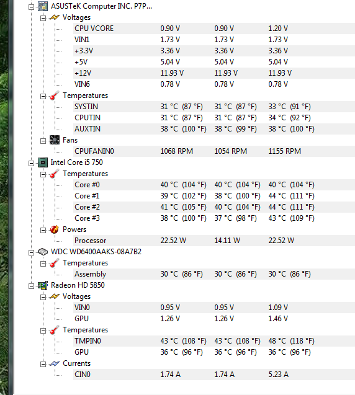Select the Core #2 row

click(214, 207)
